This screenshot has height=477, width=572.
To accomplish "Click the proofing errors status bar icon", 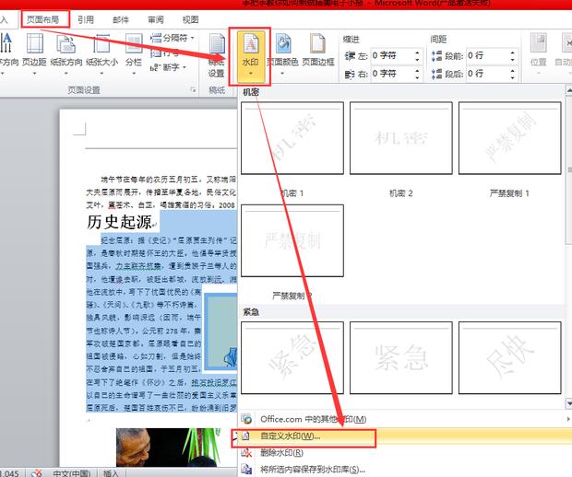I will [x=36, y=473].
